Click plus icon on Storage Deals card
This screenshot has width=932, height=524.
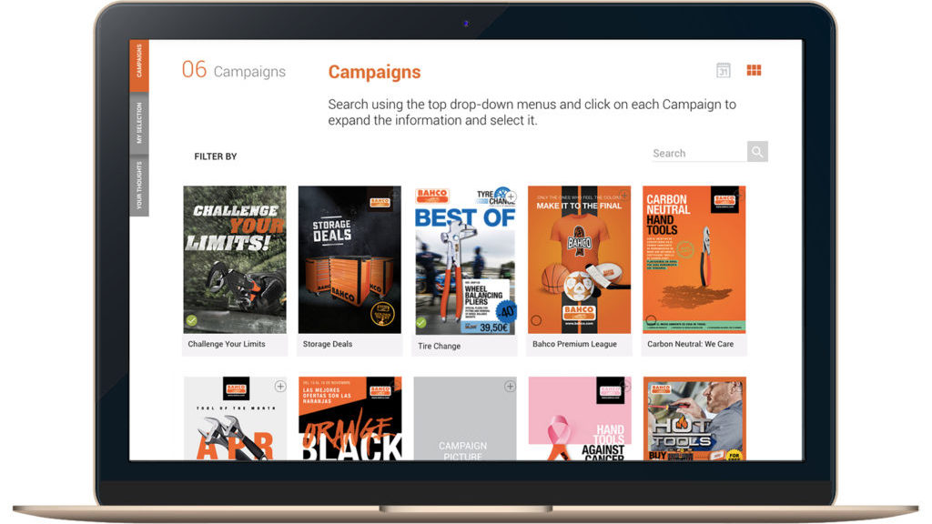coord(395,196)
